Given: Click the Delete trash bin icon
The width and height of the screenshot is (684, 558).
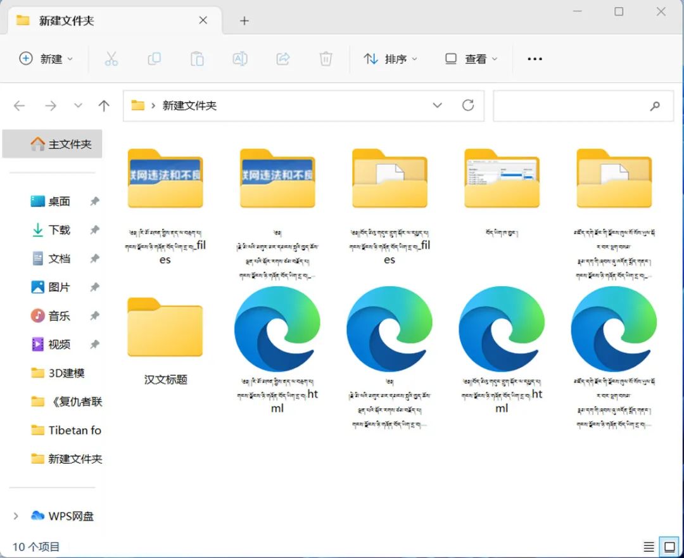Looking at the screenshot, I should pyautogui.click(x=326, y=58).
